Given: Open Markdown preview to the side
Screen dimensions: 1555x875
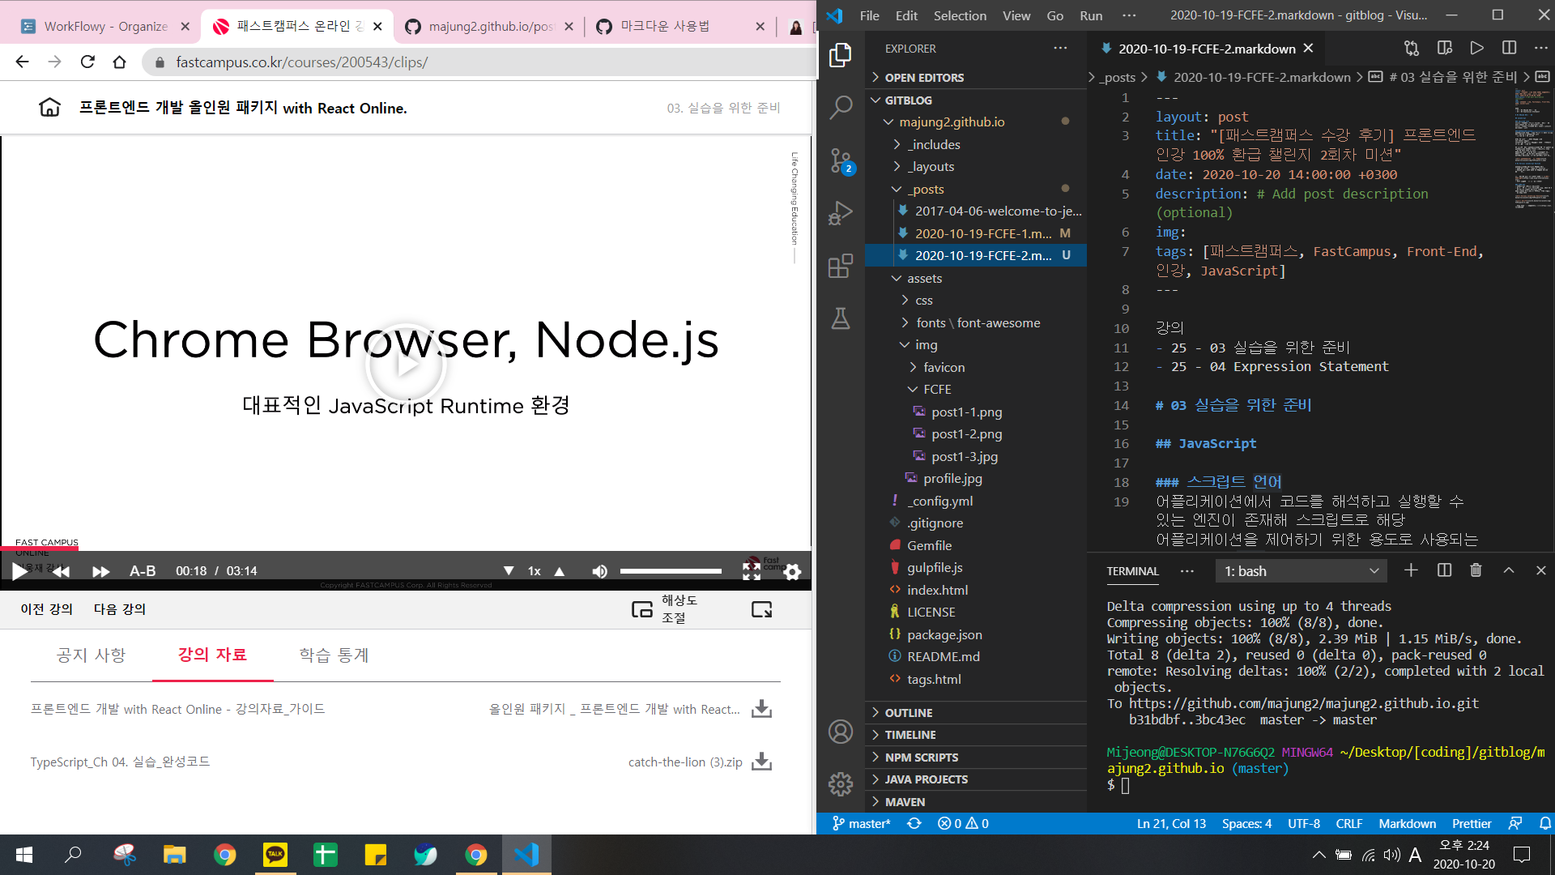Looking at the screenshot, I should pyautogui.click(x=1444, y=49).
